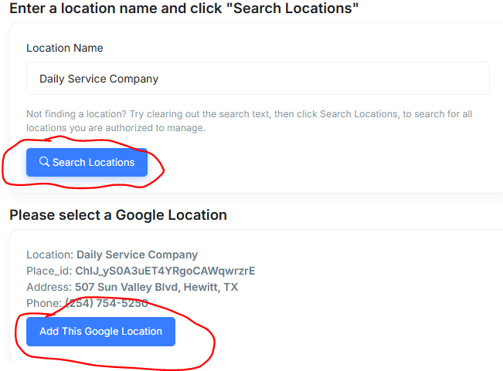Click empty space right of Search Locations button
Viewport: 503px width, 371px height.
point(325,162)
